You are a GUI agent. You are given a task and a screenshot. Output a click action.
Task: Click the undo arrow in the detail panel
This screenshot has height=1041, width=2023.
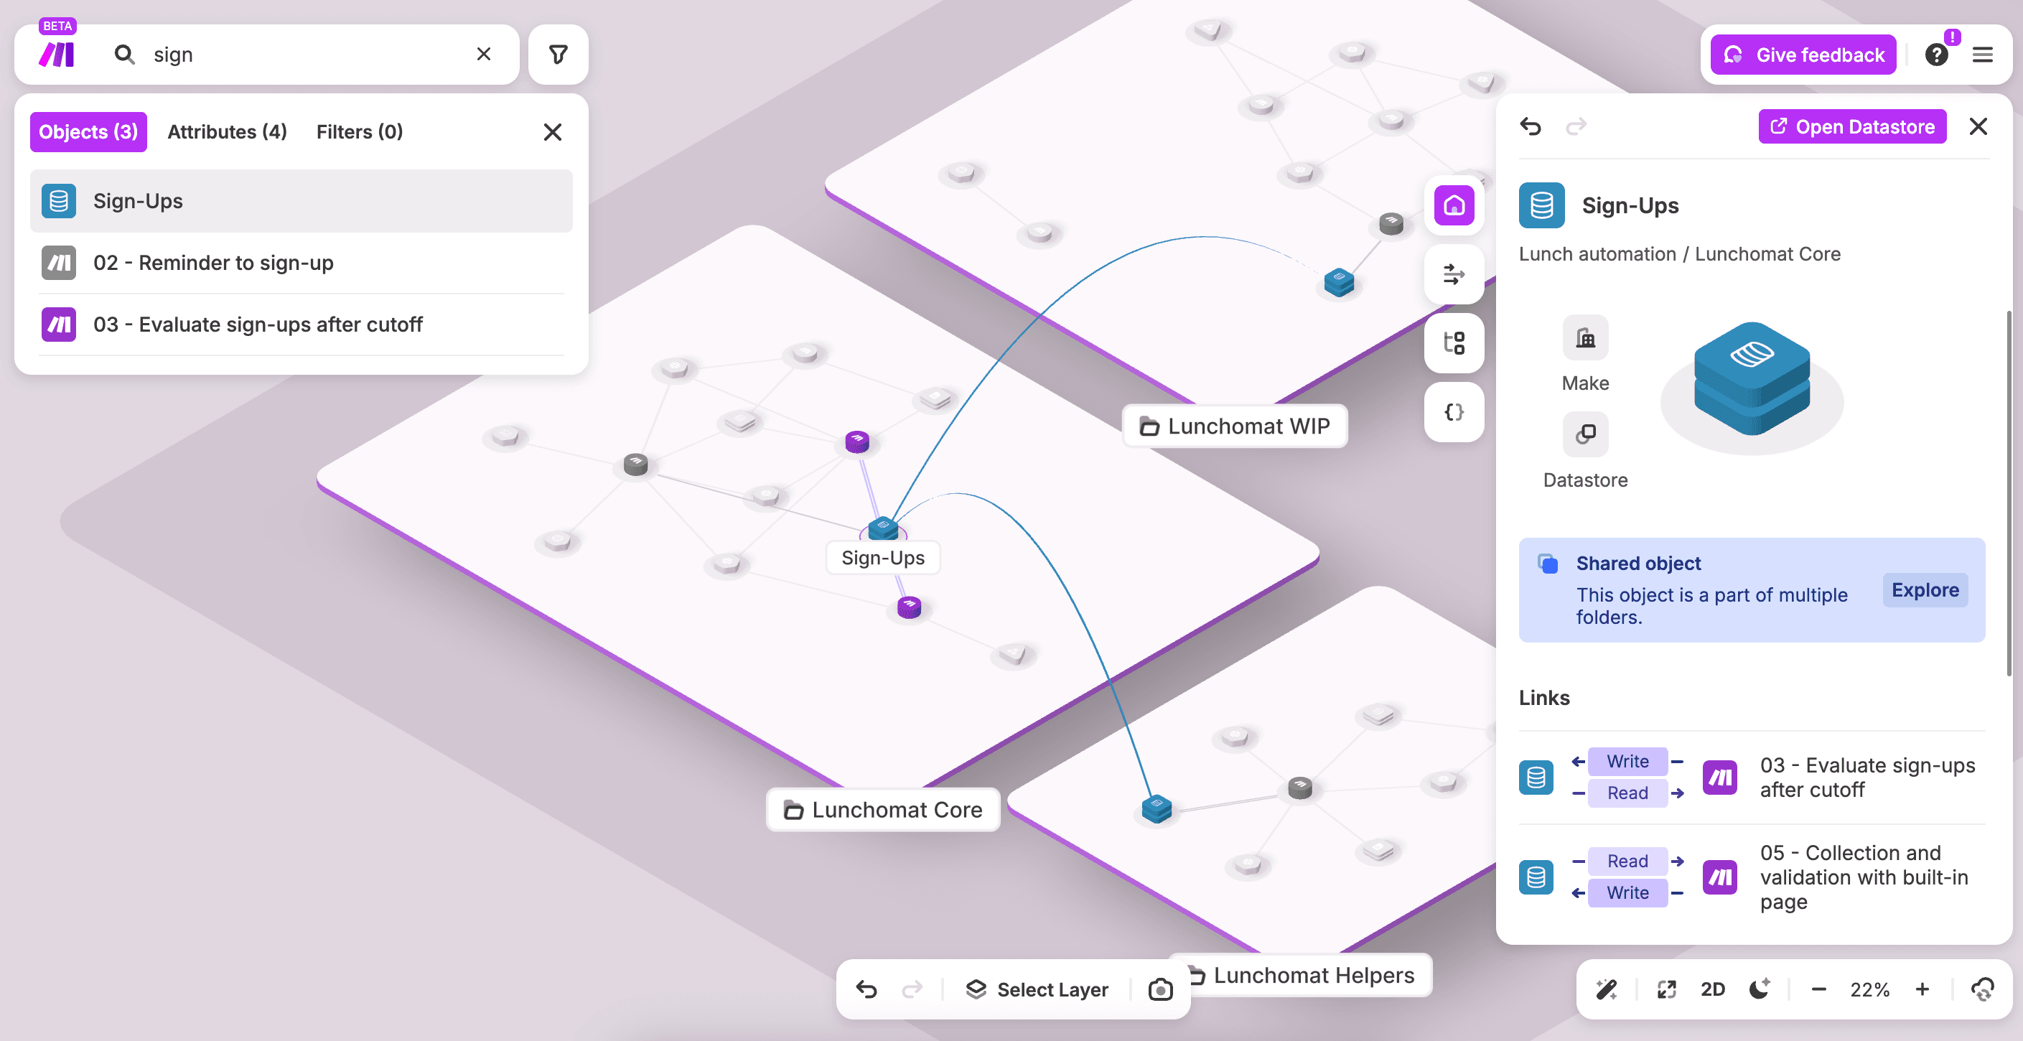[1531, 126]
